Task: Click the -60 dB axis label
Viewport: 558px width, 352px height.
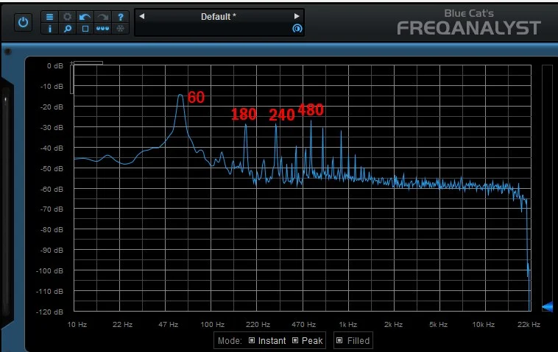Action: pyautogui.click(x=52, y=189)
